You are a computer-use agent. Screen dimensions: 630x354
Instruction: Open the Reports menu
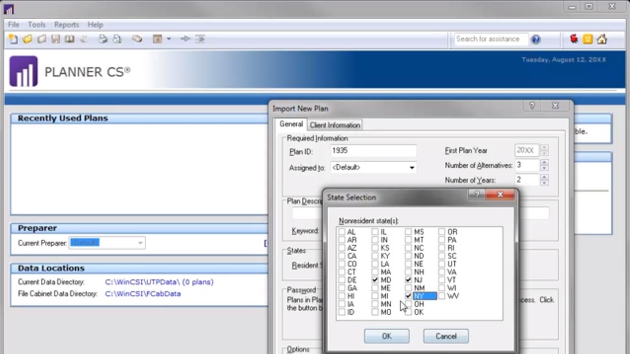66,25
